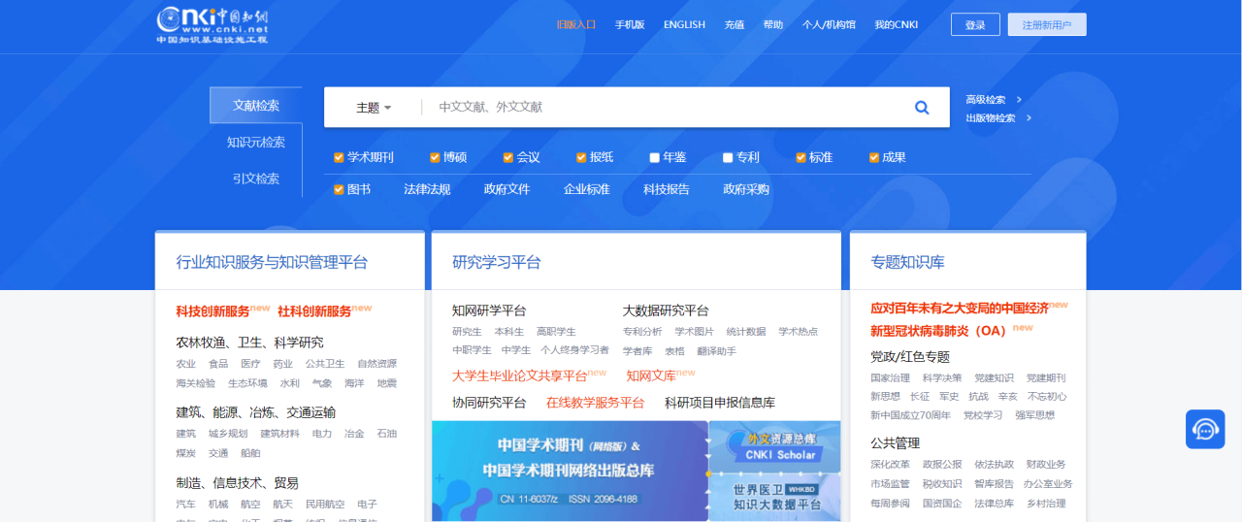Image resolution: width=1242 pixels, height=522 pixels.
Task: Open 出版物检索 publication search arrow link
Action: click(998, 118)
